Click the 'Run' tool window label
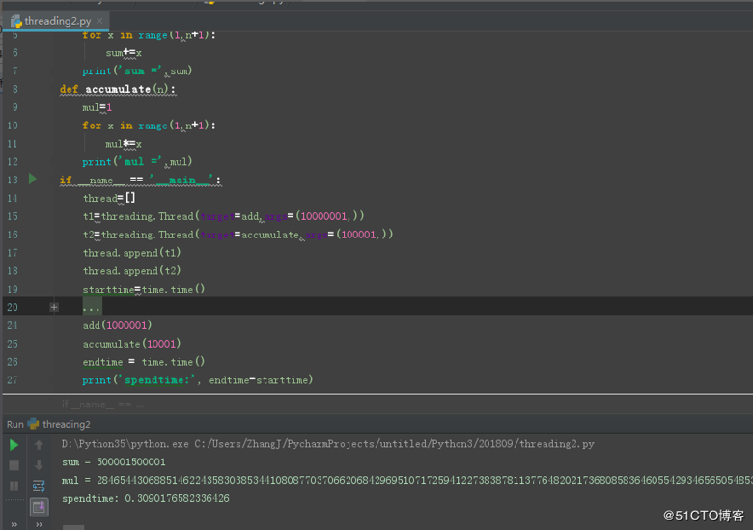 [14, 424]
